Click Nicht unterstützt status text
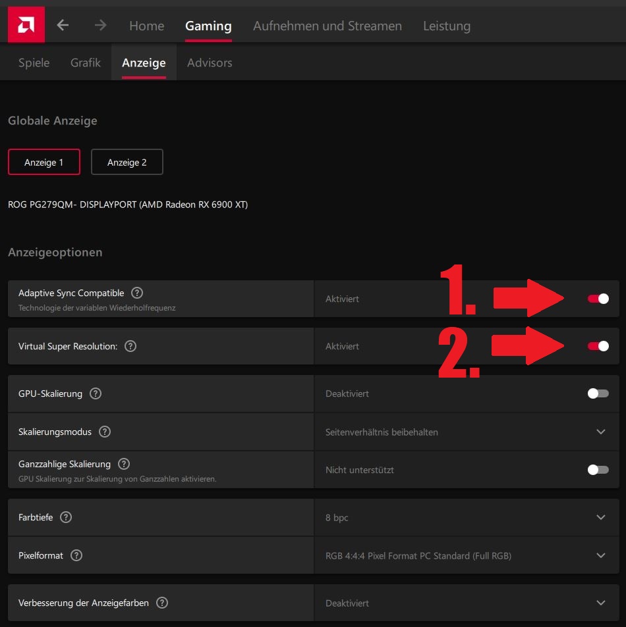Viewport: 626px width, 627px height. click(x=359, y=470)
